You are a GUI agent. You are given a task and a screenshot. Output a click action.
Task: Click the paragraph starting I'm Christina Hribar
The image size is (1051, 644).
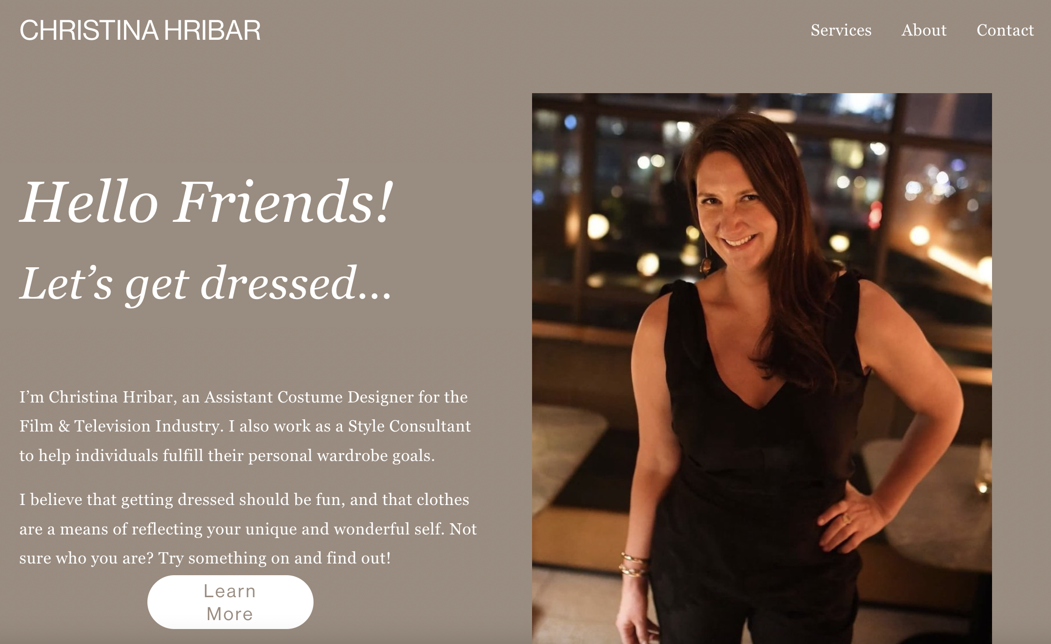(245, 426)
